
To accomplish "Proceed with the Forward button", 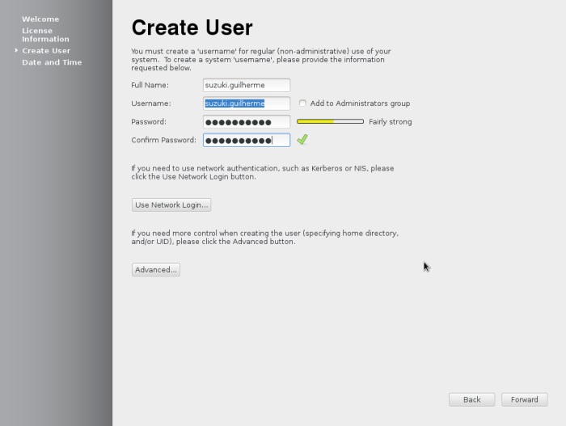I will coord(524,399).
